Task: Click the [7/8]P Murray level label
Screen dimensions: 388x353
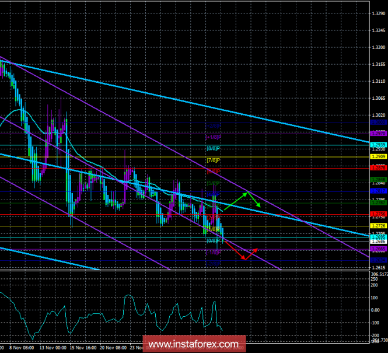Action: 213,160
